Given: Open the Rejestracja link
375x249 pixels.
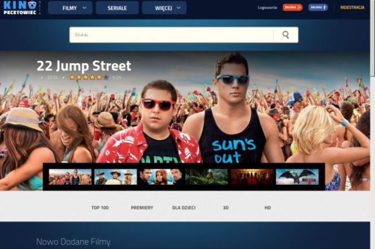Looking at the screenshot, I should pos(352,7).
